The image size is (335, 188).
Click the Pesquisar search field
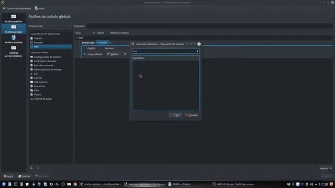[x=209, y=26]
